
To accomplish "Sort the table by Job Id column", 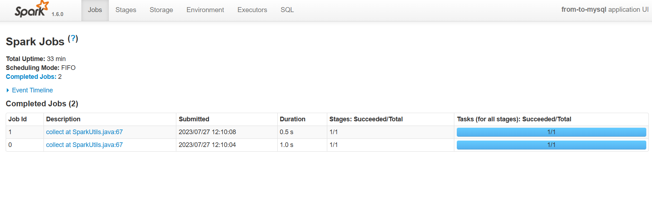I will coord(17,119).
